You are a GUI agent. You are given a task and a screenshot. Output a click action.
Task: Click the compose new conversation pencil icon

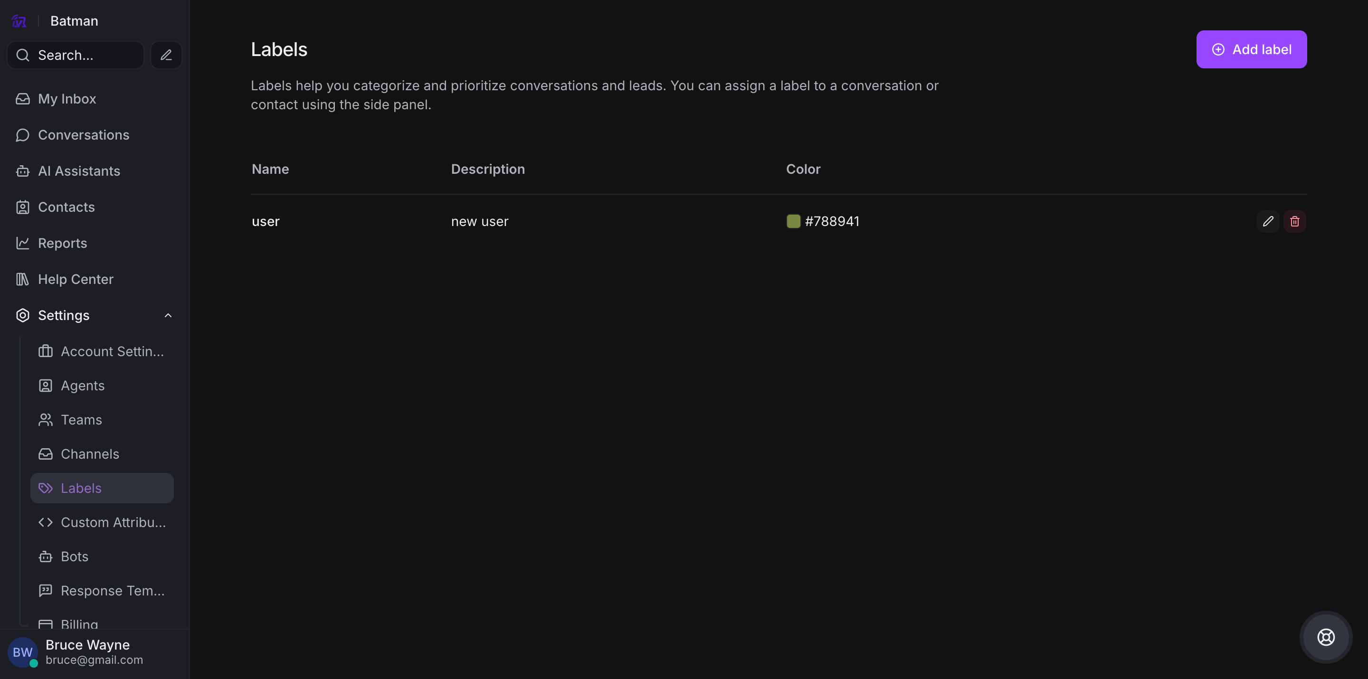point(166,55)
